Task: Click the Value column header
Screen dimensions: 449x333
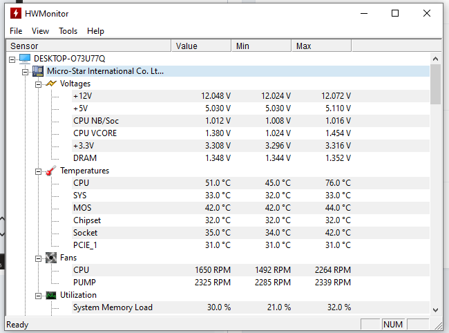Action: point(201,46)
